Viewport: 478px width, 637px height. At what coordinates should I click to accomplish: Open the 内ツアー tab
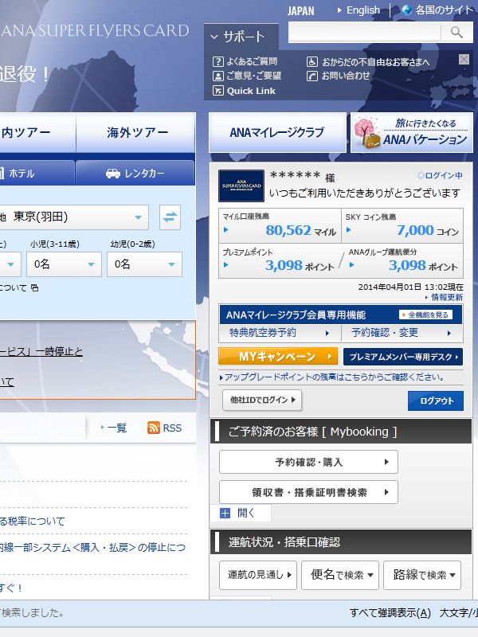(x=37, y=132)
